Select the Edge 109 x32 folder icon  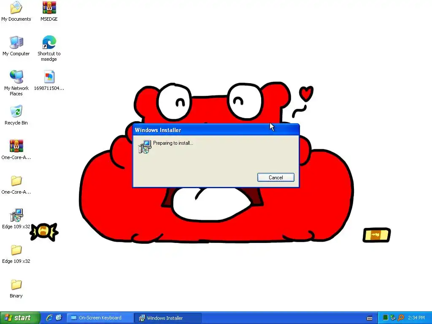[16, 250]
